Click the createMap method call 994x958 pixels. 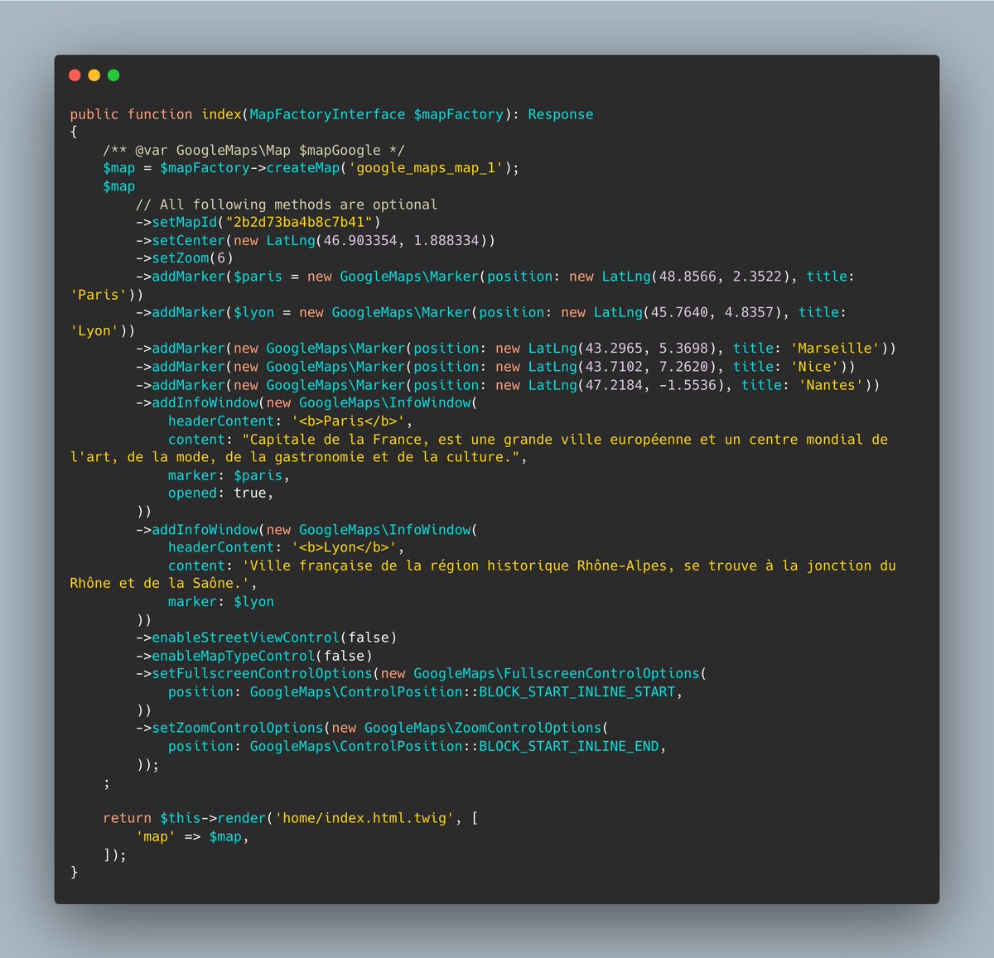tap(303, 168)
